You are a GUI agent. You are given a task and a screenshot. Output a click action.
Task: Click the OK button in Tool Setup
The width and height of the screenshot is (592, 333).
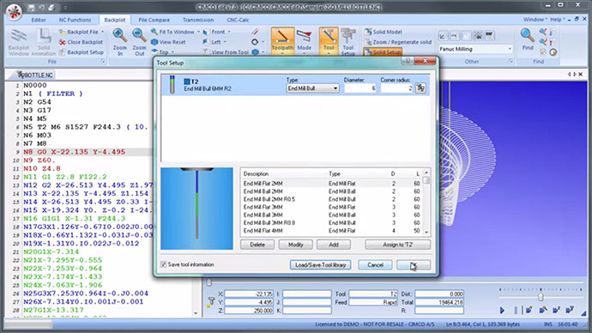pos(414,264)
